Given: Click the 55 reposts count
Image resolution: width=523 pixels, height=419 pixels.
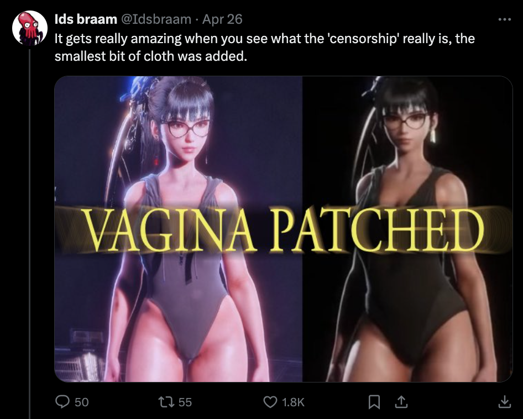Looking at the screenshot, I should tap(185, 402).
